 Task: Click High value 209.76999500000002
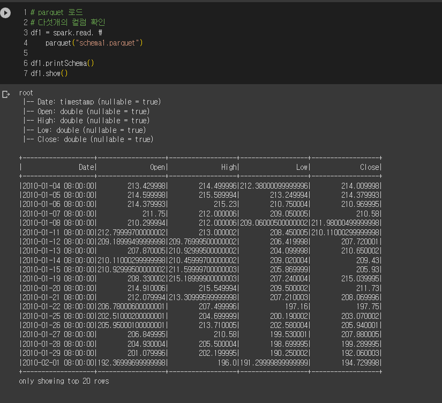pyautogui.click(x=203, y=242)
